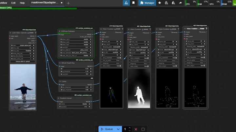Increase queue batch count stepper
Viewport: 236px width, 132px height.
click(129, 128)
